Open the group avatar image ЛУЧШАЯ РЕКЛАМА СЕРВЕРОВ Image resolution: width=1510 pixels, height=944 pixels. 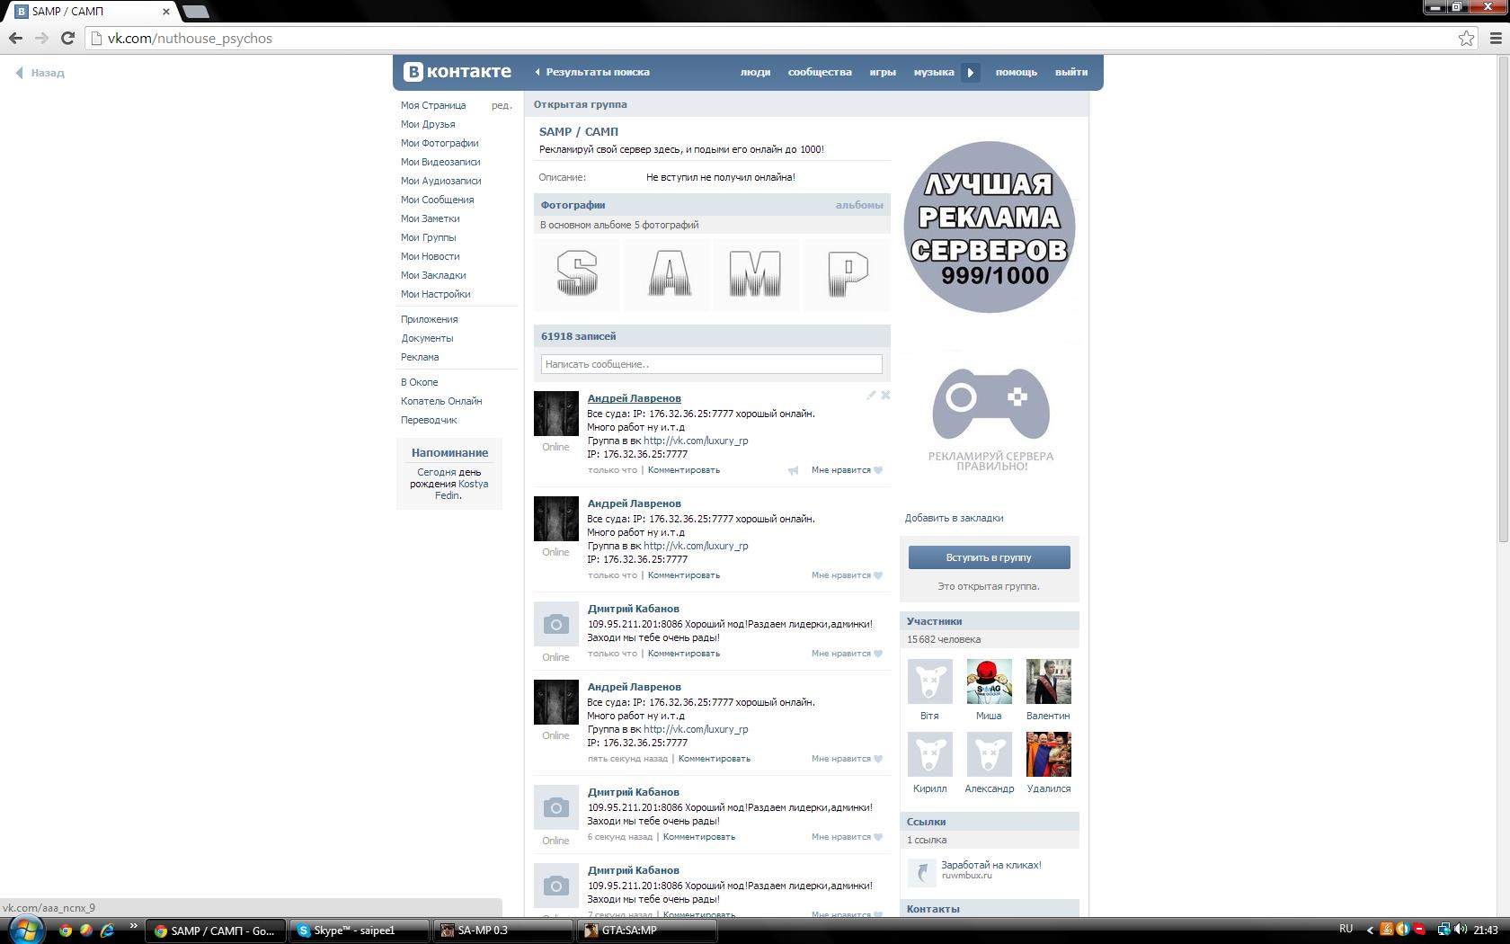[x=989, y=227]
